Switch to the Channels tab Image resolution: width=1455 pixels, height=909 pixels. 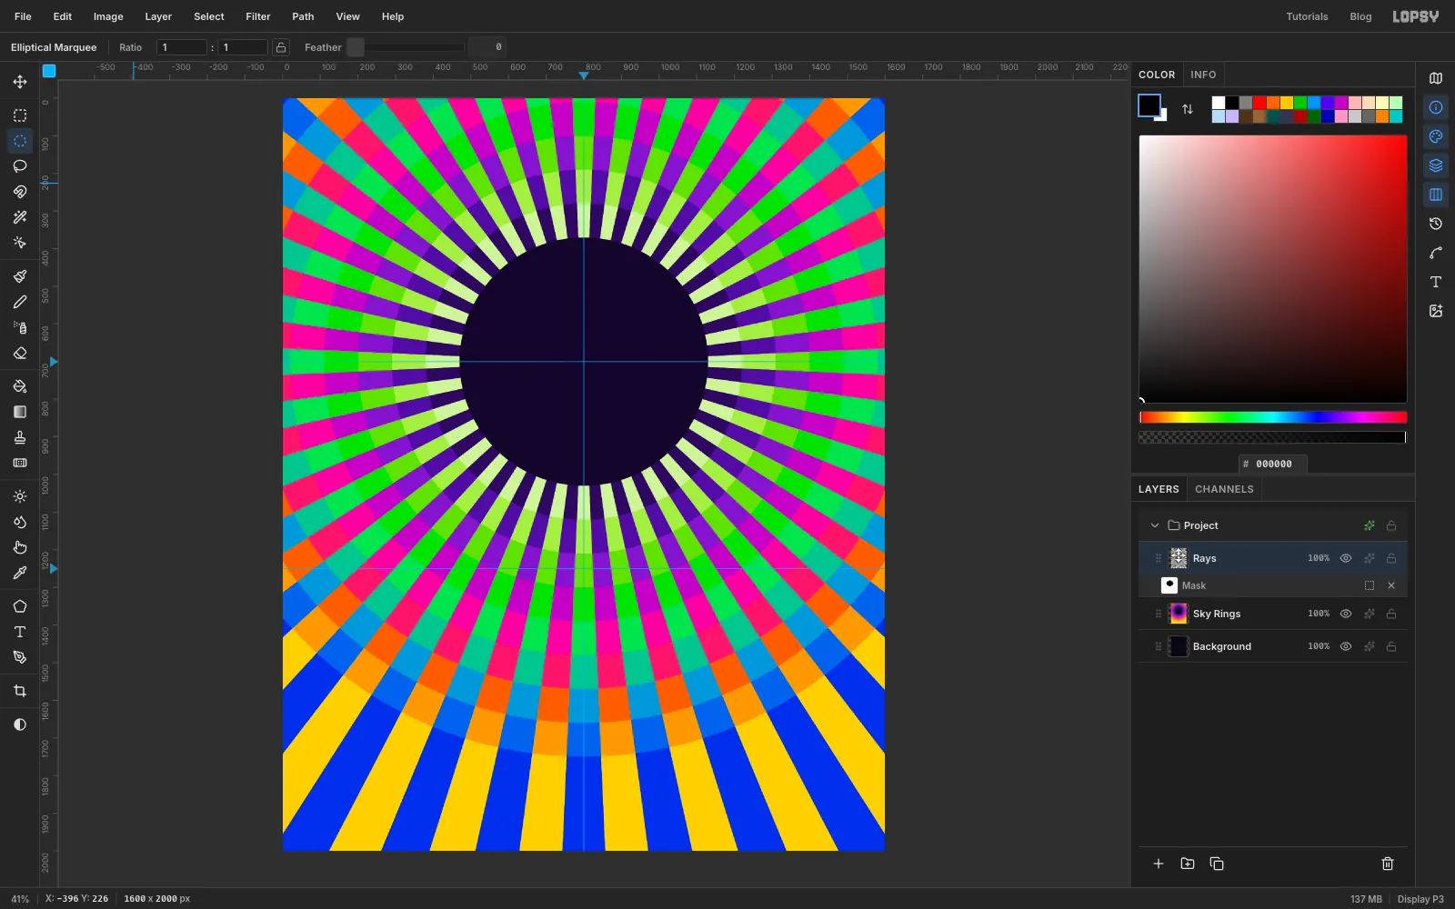(1224, 489)
